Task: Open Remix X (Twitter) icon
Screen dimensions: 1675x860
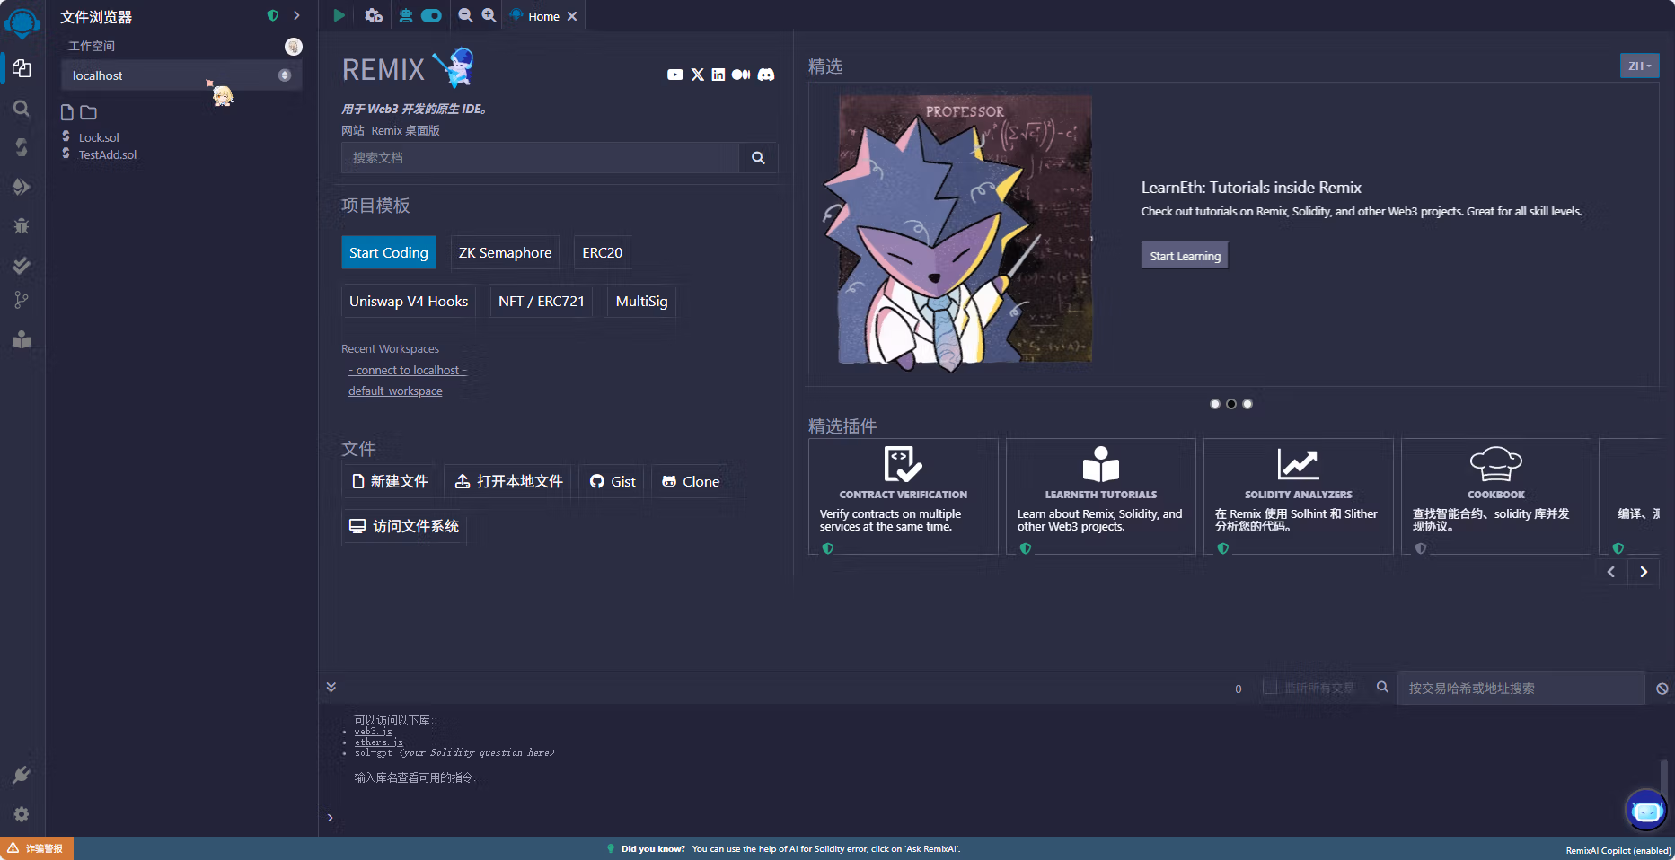Action: [x=698, y=75]
